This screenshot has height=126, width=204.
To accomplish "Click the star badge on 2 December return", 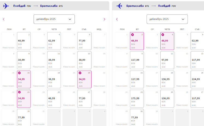I will click(x=132, y=35).
